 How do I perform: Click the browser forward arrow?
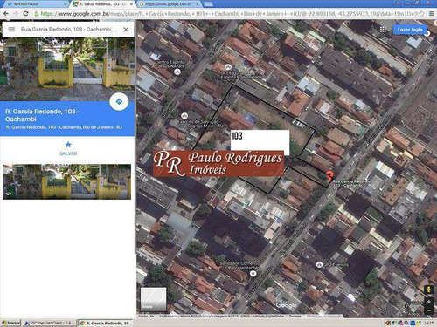pyautogui.click(x=16, y=14)
